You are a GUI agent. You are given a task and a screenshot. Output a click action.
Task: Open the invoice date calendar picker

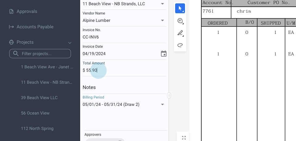coord(164,54)
